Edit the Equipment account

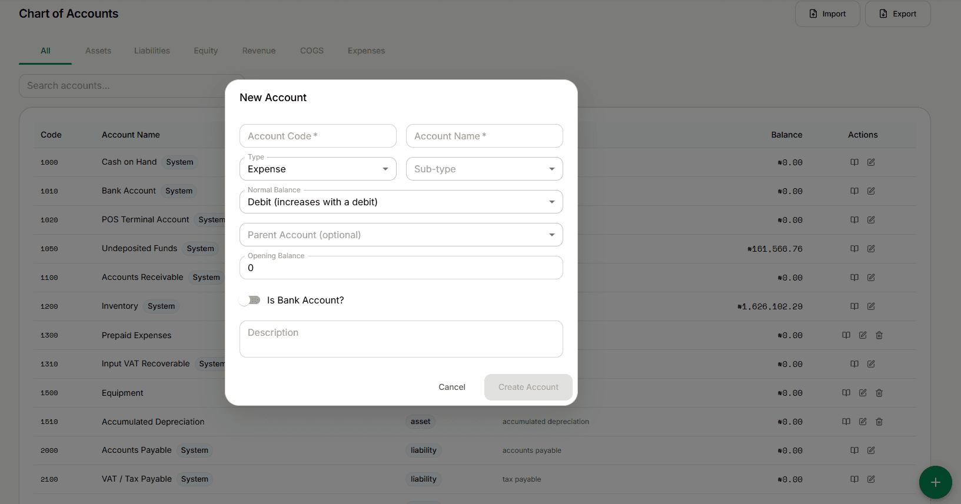pyautogui.click(x=863, y=393)
